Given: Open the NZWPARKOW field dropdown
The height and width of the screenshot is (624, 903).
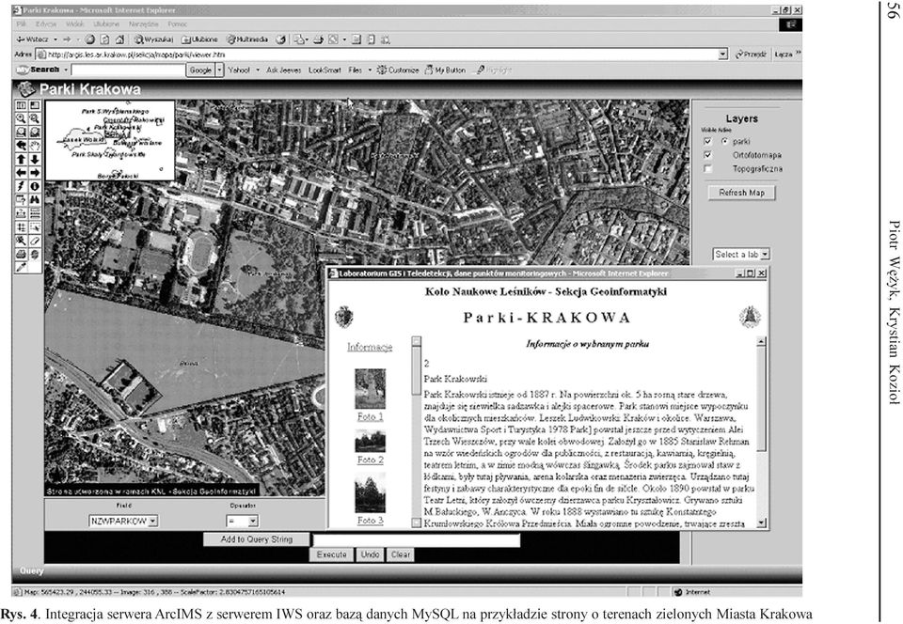Looking at the screenshot, I should tap(152, 521).
